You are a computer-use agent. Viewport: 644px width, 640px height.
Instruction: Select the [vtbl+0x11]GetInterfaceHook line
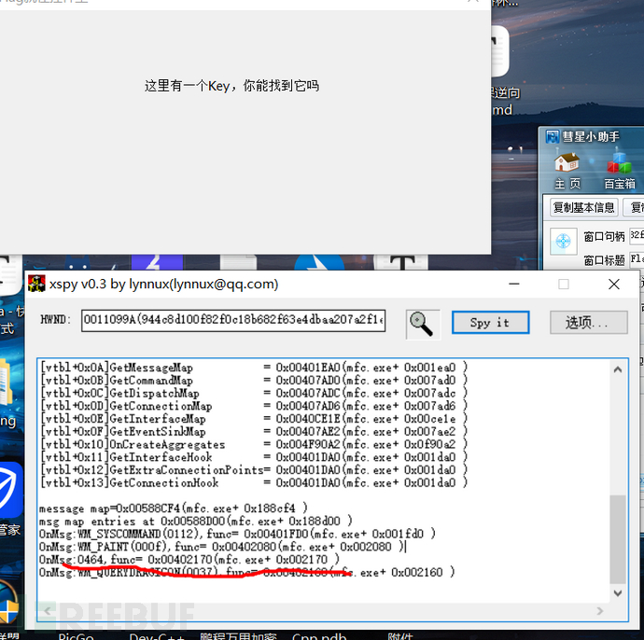254,457
